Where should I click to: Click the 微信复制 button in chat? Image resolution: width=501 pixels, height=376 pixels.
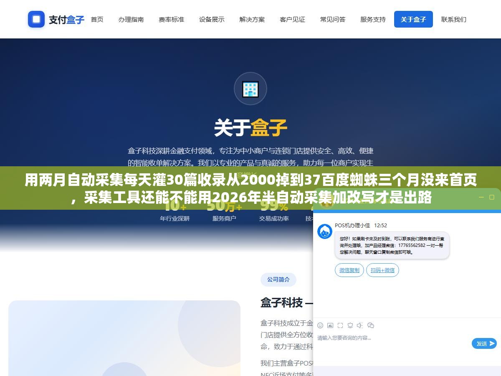coord(349,270)
